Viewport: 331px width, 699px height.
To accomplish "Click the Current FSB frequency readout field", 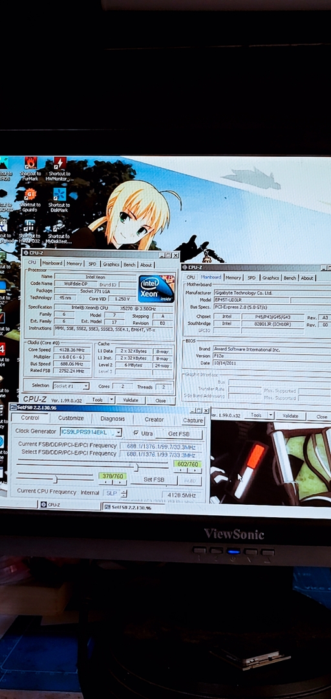I will click(161, 447).
